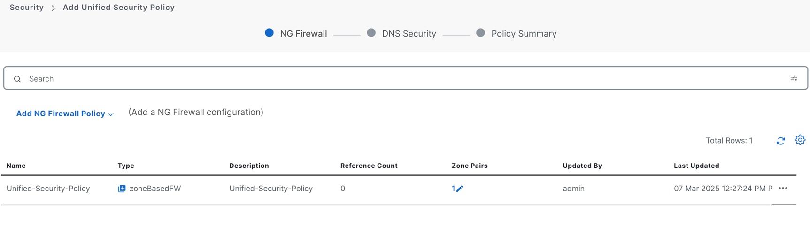Go to DNS Security step label
The width and height of the screenshot is (810, 227).
click(x=409, y=34)
